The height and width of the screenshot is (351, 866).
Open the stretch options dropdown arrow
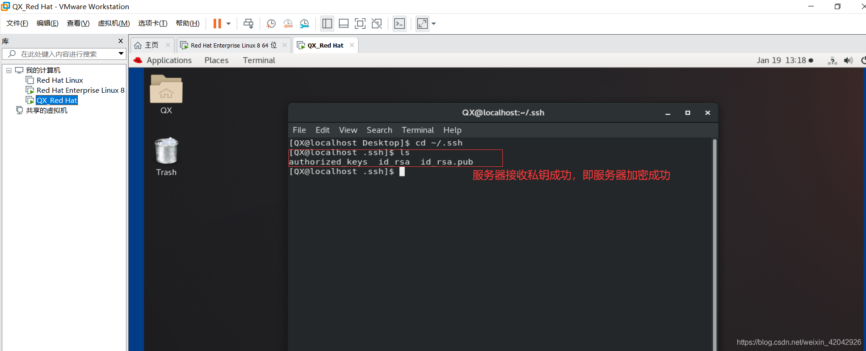(x=434, y=23)
